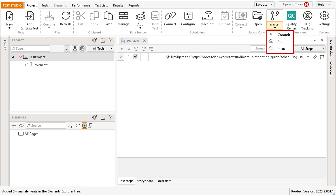Open the Test Lists tab
This screenshot has height=195, width=336.
(x=102, y=5)
